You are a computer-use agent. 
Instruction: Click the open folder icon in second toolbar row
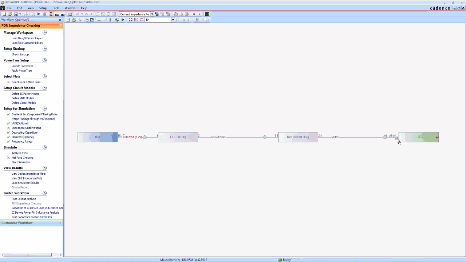(x=74, y=20)
